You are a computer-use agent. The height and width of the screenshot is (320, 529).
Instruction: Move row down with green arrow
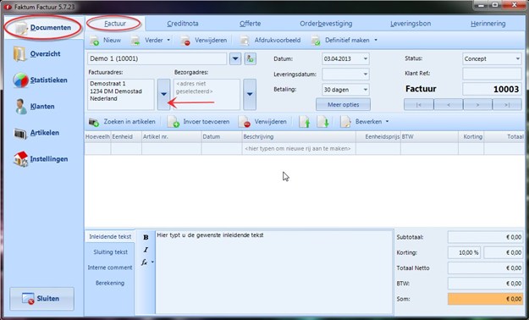[322, 122]
